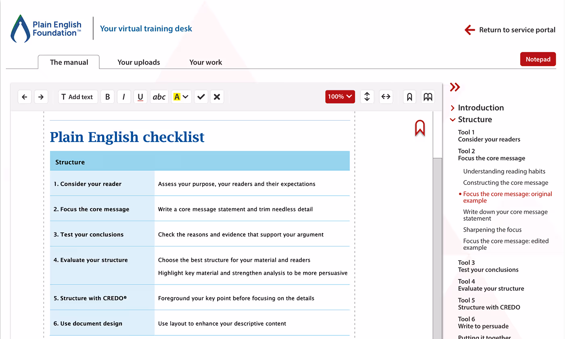Screen dimensions: 565x339
Task: Open the bookmarks list icon
Action: click(x=428, y=97)
